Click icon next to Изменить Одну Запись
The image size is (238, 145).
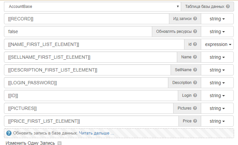click(59, 143)
